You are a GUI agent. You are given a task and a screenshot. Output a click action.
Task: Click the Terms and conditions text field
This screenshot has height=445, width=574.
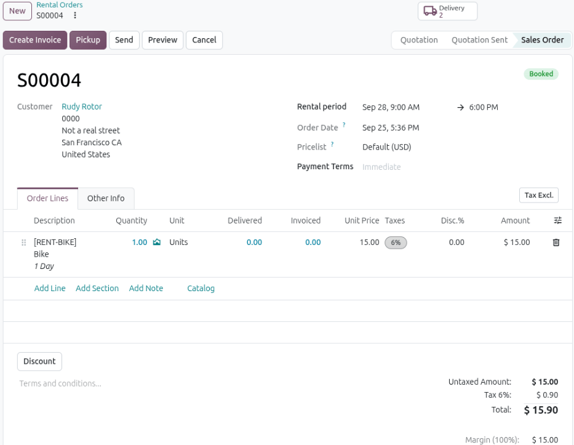(60, 383)
